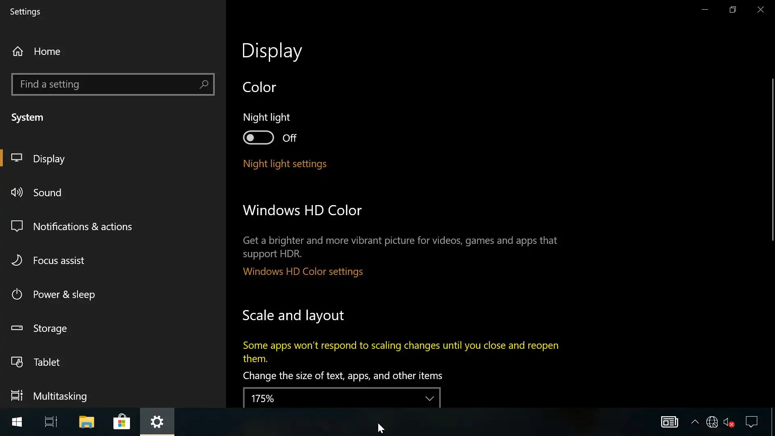Open the Task View taskbar button

pos(51,422)
